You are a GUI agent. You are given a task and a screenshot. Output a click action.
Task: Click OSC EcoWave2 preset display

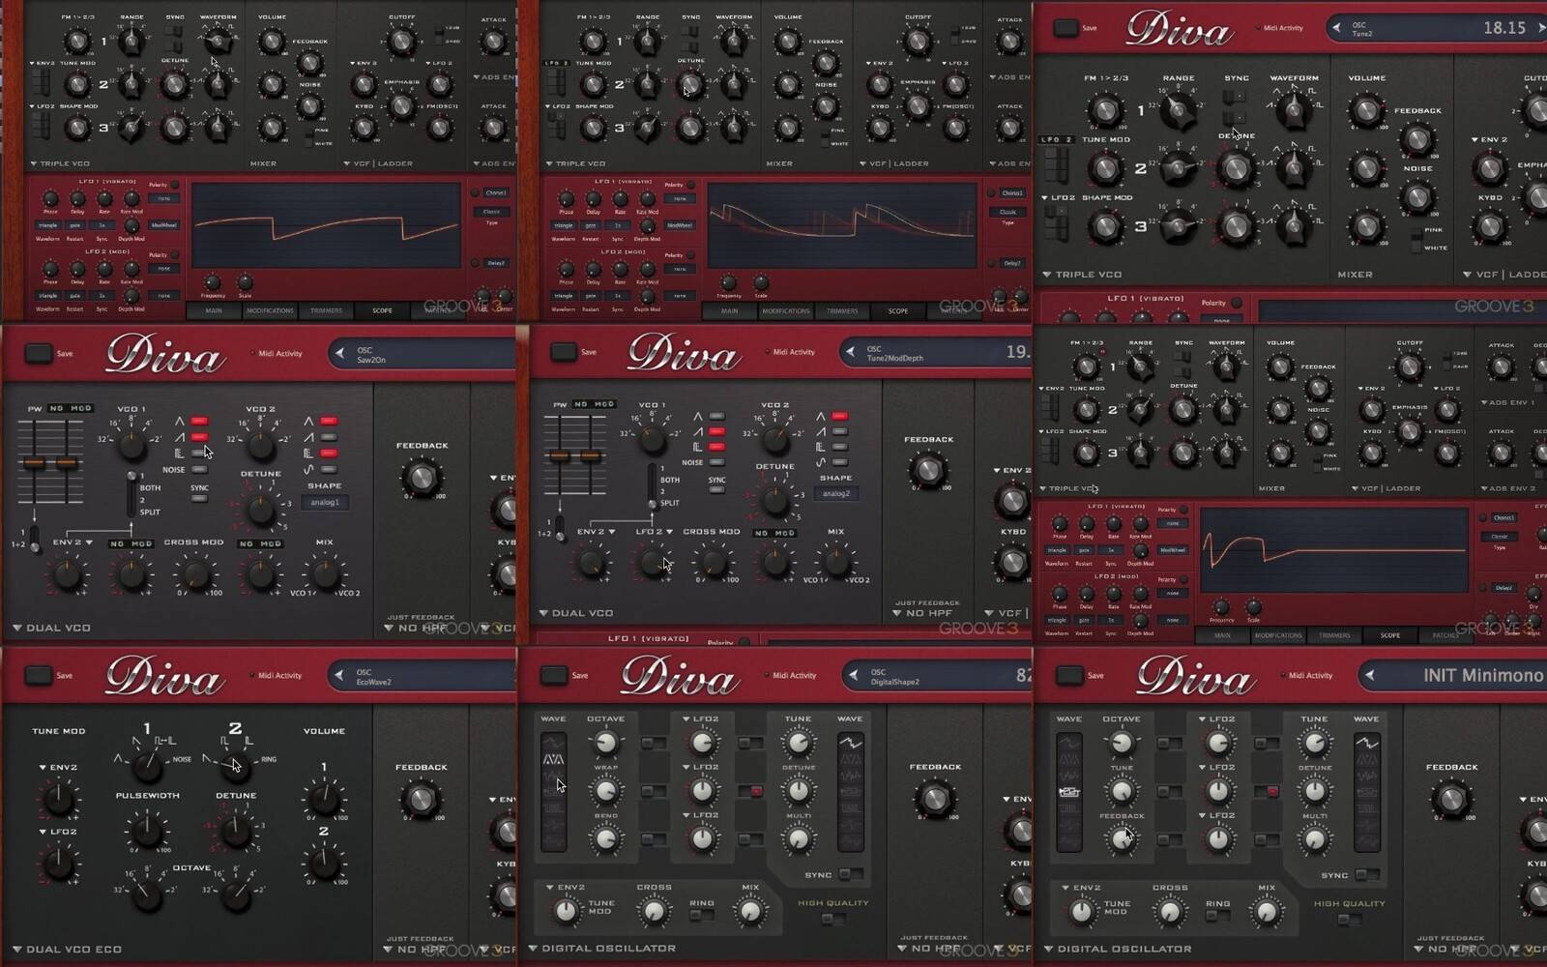[x=423, y=676]
